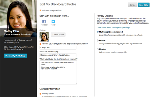Import profile info from Twitter icon

[53, 22]
